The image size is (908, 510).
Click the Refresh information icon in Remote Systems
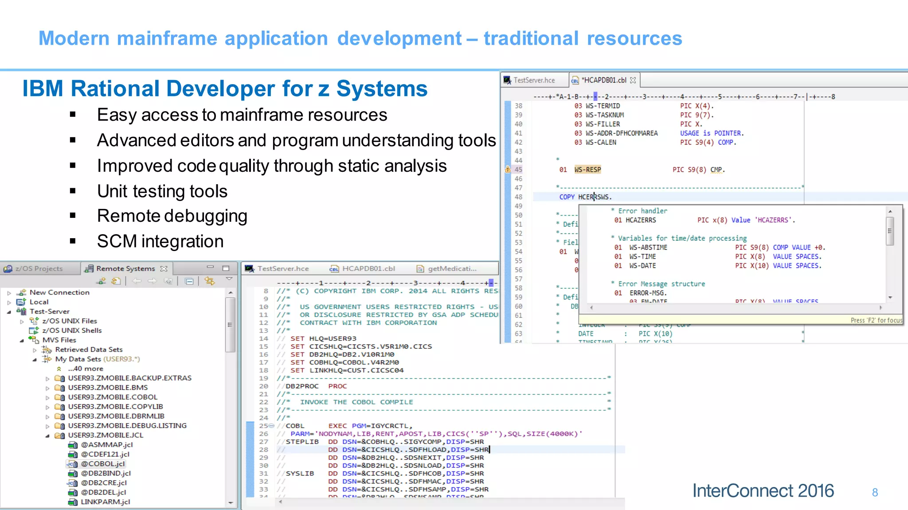[116, 281]
